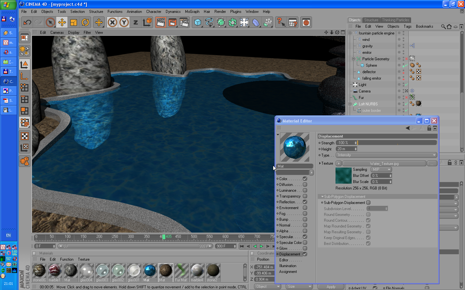Open the Plugins menu
Viewport: 465px width, 290px height.
coord(236,12)
